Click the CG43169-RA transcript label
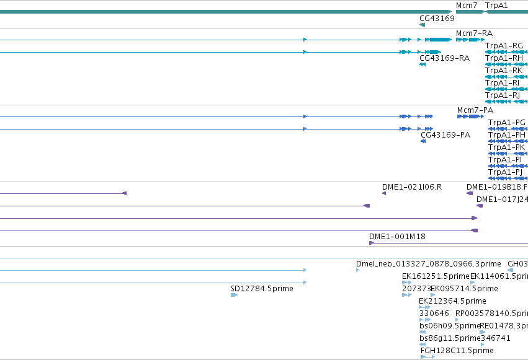528x360 pixels. pyautogui.click(x=444, y=58)
